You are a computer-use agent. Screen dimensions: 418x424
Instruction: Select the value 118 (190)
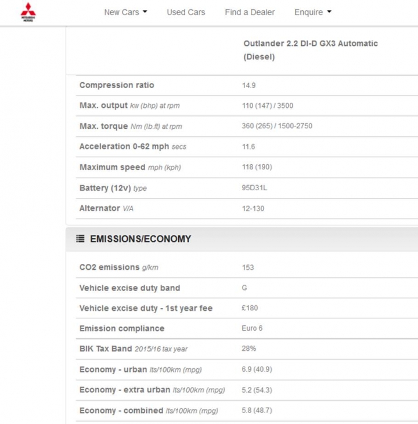click(257, 167)
